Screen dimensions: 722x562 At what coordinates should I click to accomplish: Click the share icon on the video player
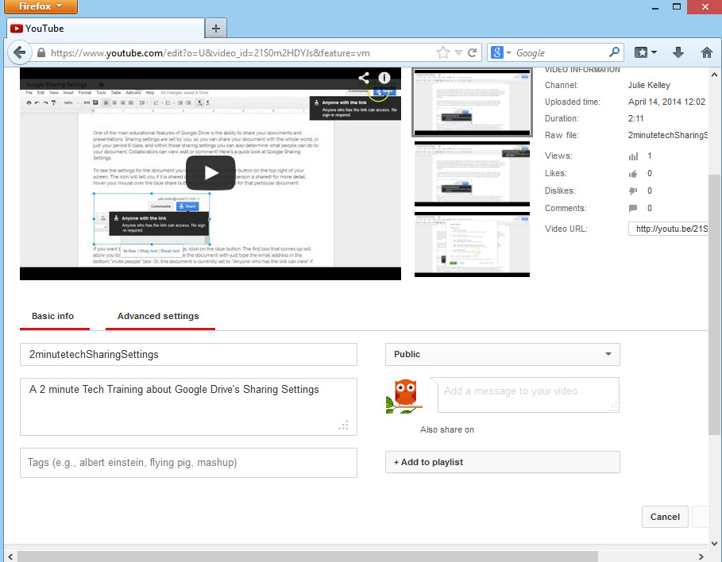coord(364,78)
